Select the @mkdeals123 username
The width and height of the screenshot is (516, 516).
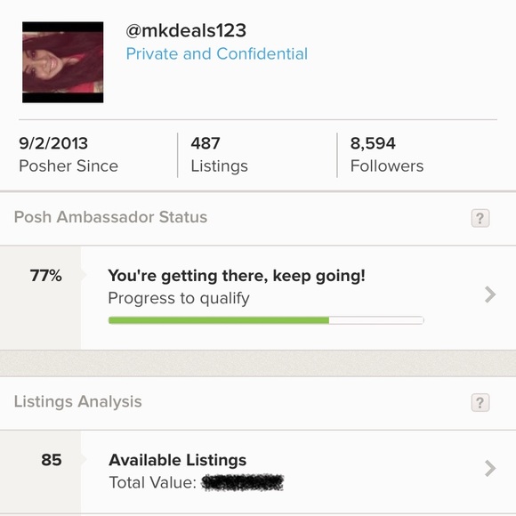186,30
